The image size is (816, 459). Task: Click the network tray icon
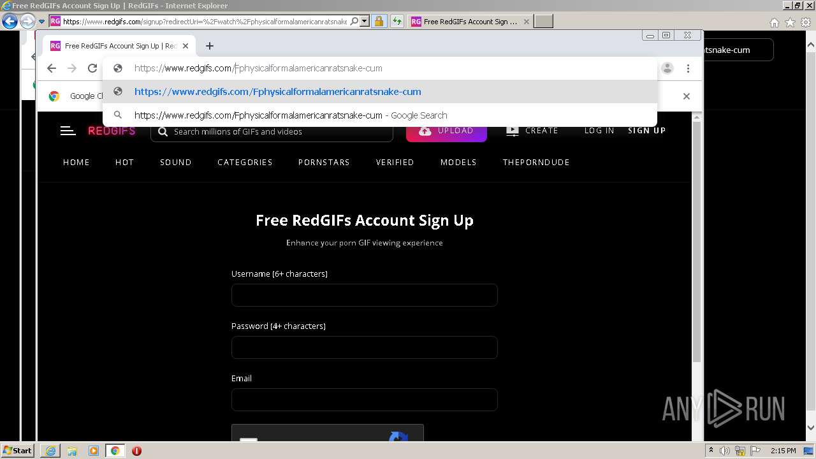(x=740, y=451)
